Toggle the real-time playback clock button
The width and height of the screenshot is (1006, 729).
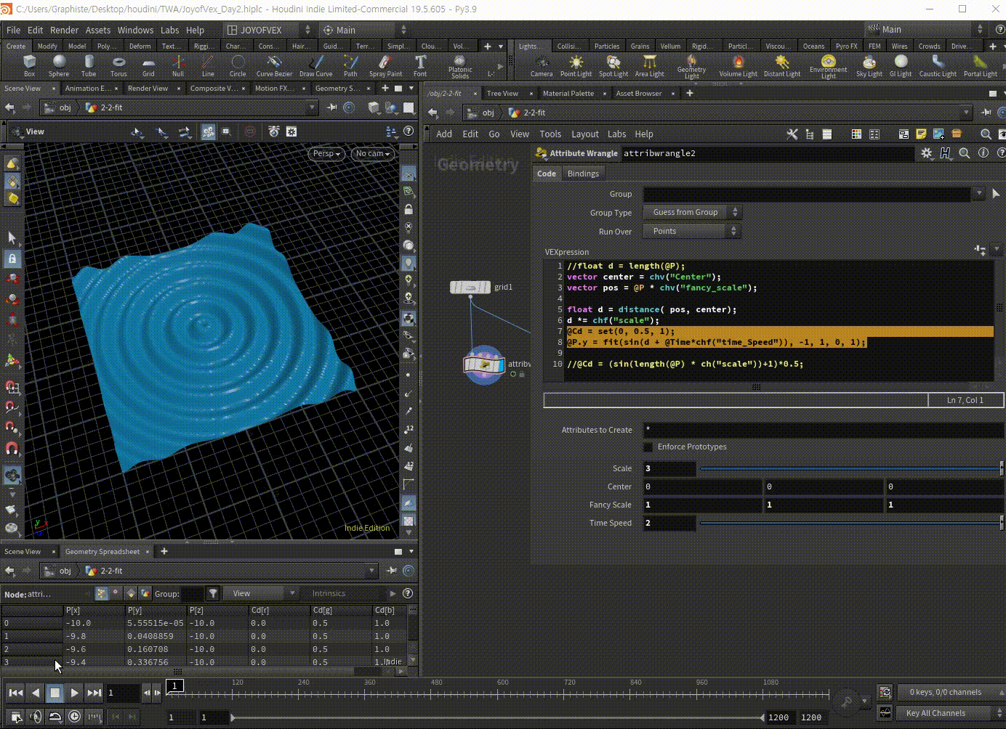point(75,717)
